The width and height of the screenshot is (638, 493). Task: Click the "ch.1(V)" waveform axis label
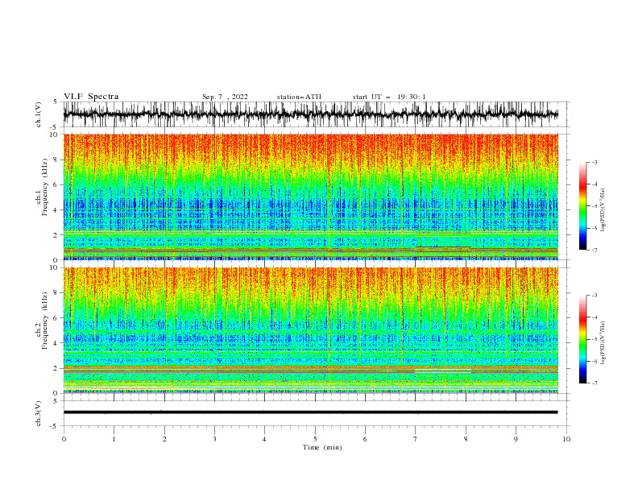click(39, 114)
